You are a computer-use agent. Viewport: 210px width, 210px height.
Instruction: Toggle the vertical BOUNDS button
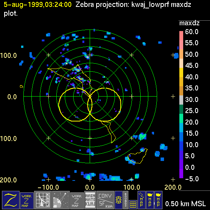(126, 200)
